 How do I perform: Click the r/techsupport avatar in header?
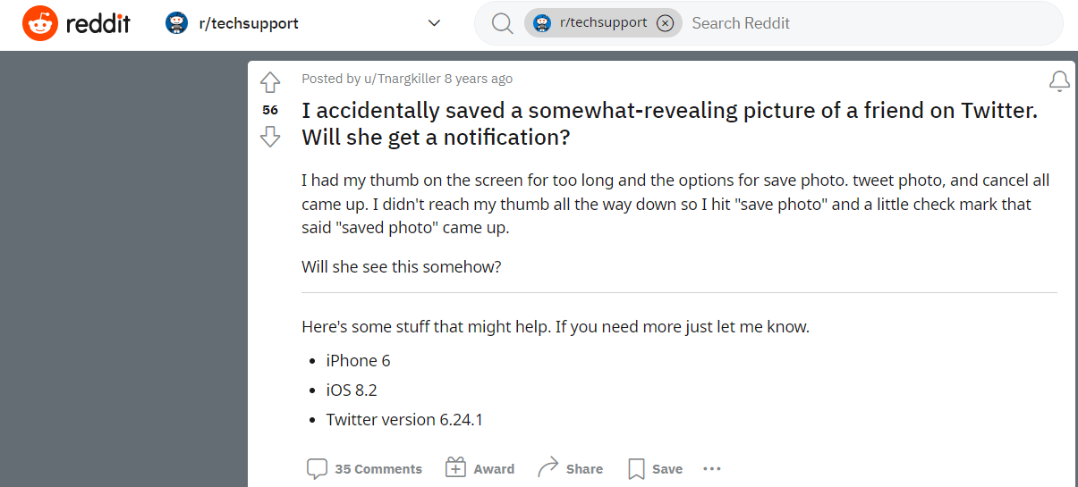point(176,23)
